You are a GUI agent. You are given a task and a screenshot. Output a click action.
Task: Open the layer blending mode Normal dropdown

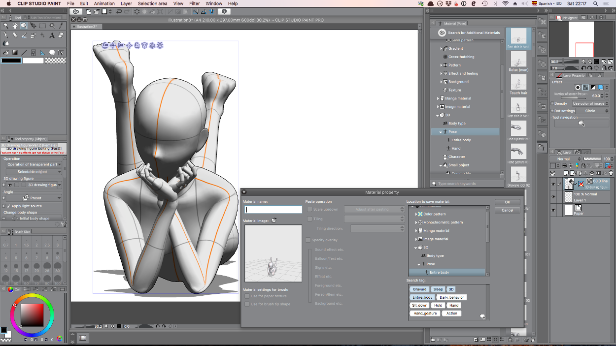(565, 159)
